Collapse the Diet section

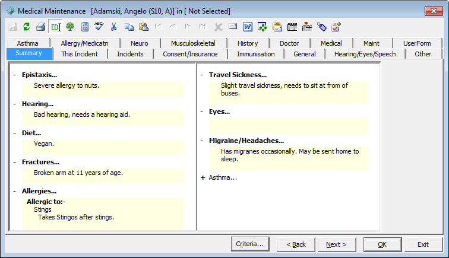coord(15,133)
